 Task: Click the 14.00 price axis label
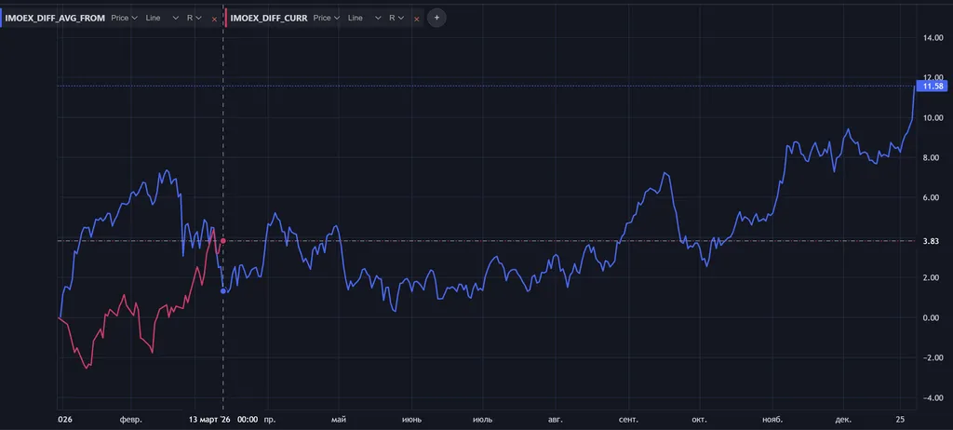coord(932,38)
